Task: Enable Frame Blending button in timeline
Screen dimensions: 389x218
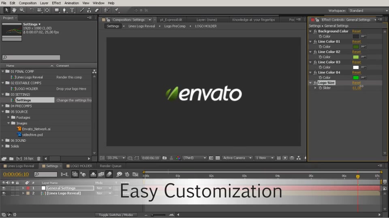Action: [101, 174]
